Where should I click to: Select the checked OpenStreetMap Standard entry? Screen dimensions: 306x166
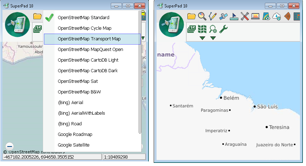92,18
